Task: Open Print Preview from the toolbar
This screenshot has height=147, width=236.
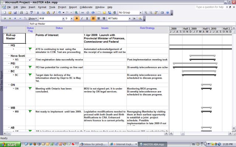Action: pyautogui.click(x=27, y=13)
